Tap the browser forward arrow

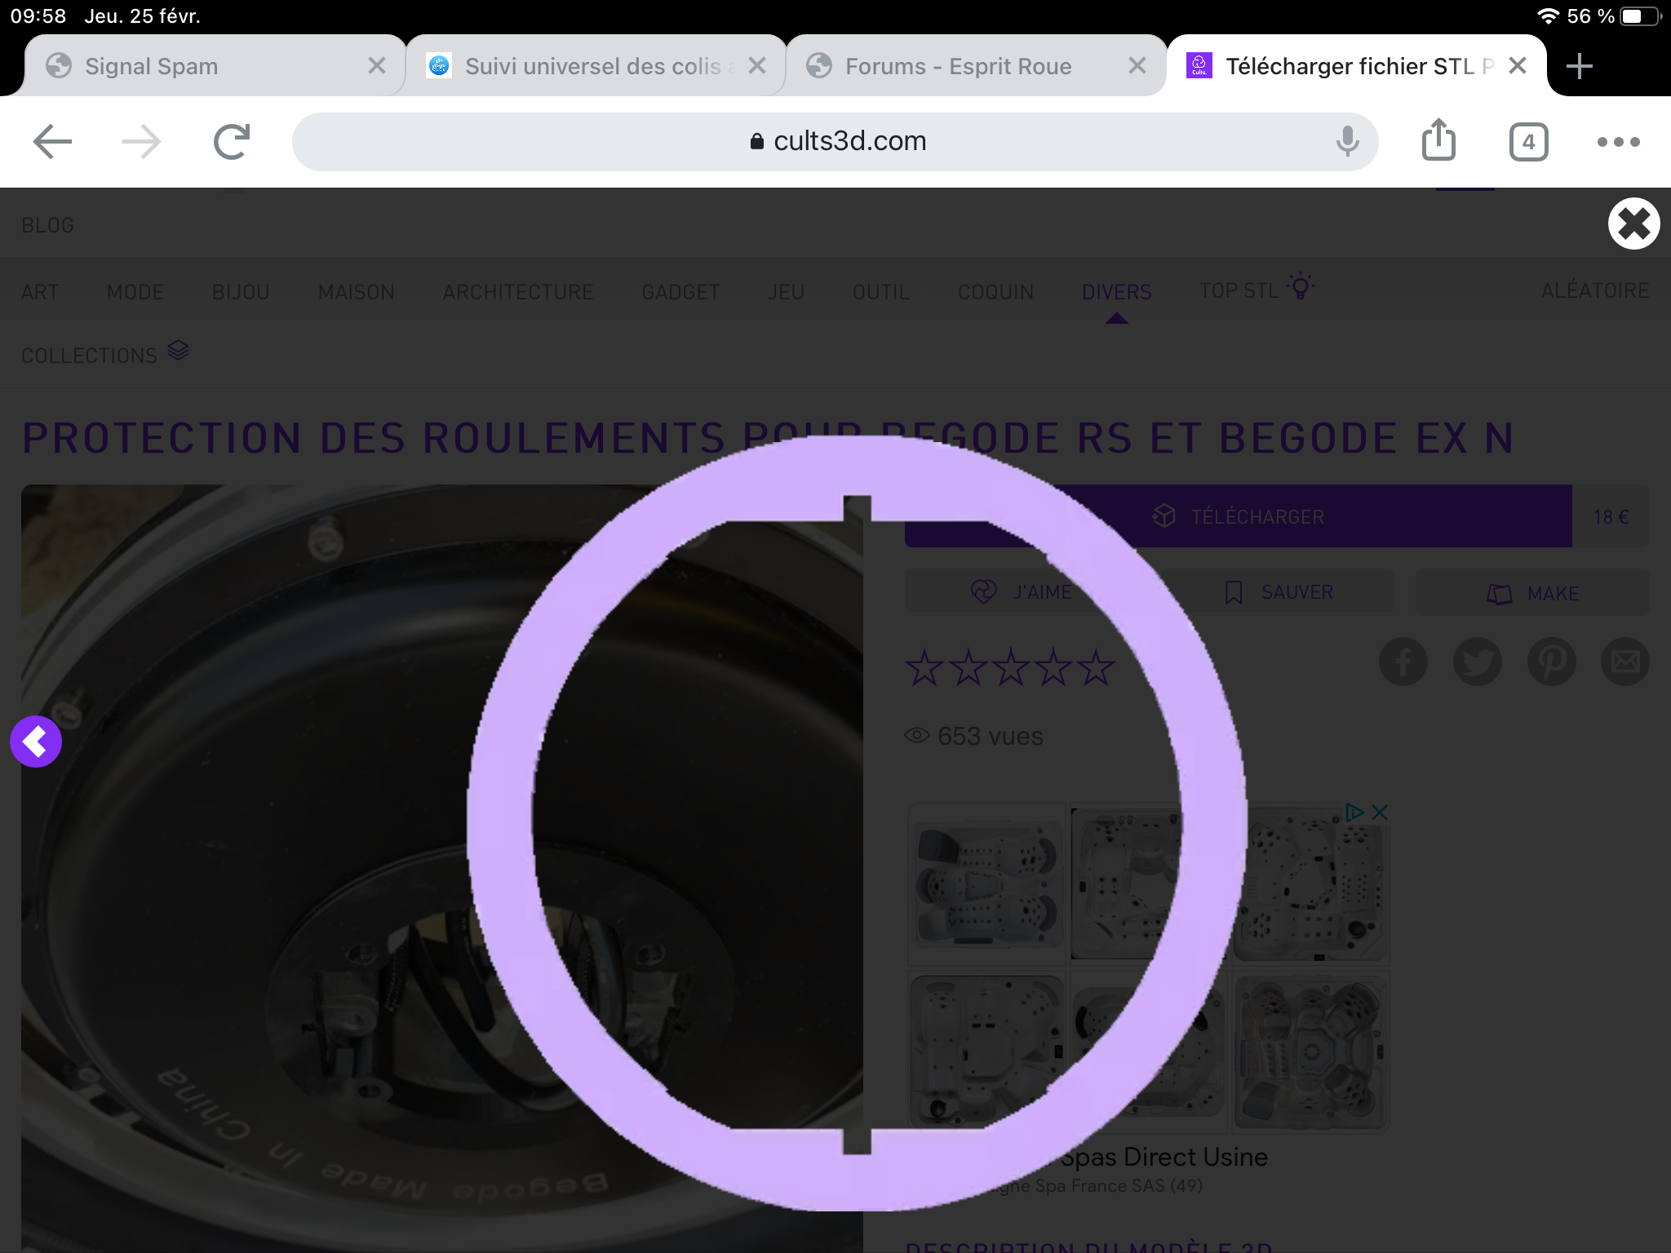[x=141, y=142]
